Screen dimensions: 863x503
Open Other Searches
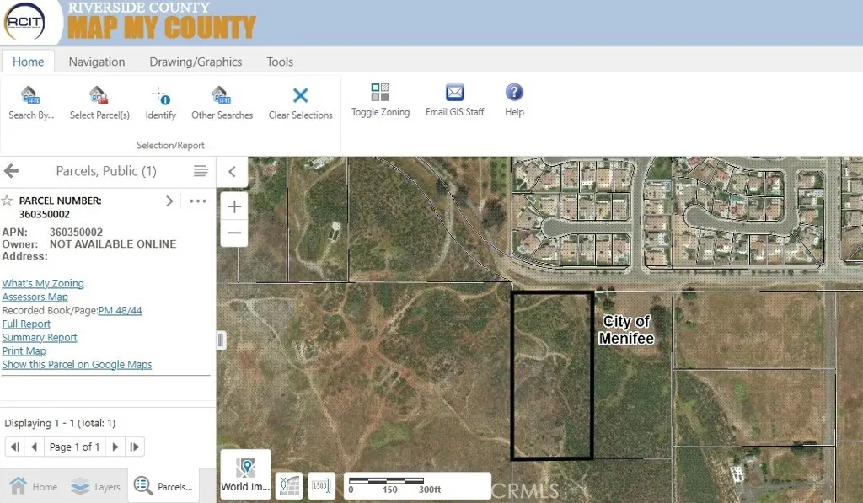pos(222,103)
